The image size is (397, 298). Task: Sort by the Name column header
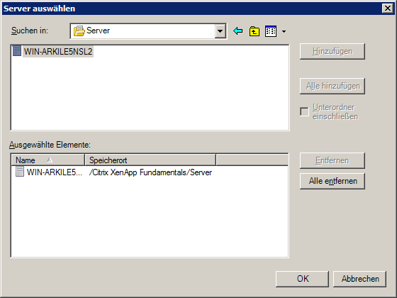pos(48,160)
